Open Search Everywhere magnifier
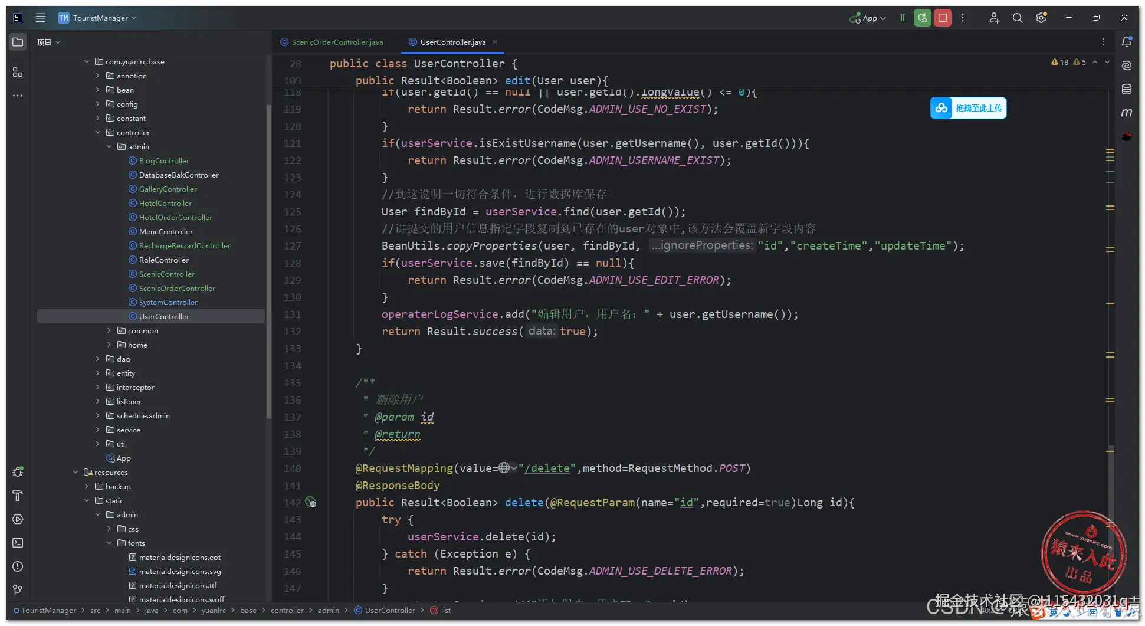This screenshot has width=1145, height=626. pyautogui.click(x=1018, y=18)
